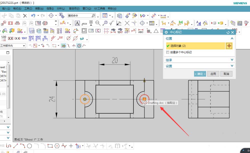Open the rapid dimension dropdown arrow
250x153 pixels.
click(x=68, y=23)
